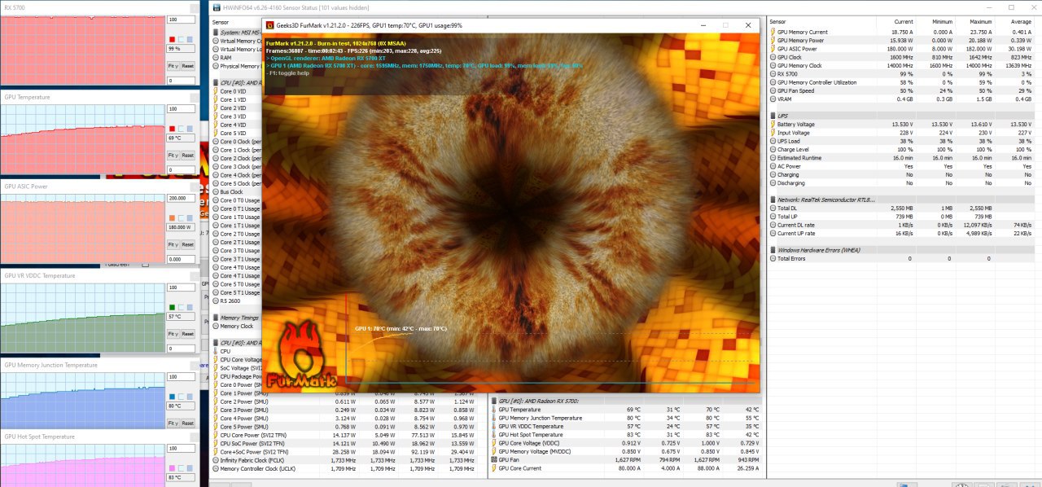Image resolution: width=1042 pixels, height=487 pixels.
Task: Open red color swatch in RX 5700 graph
Action: [x=172, y=39]
